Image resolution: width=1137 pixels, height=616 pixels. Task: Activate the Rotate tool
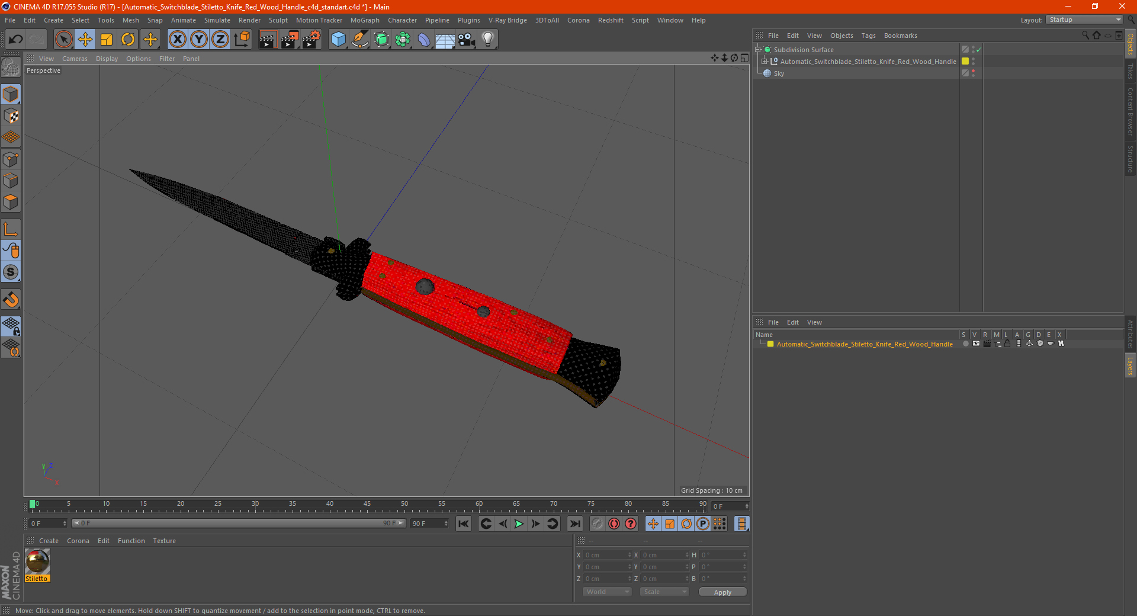128,40
